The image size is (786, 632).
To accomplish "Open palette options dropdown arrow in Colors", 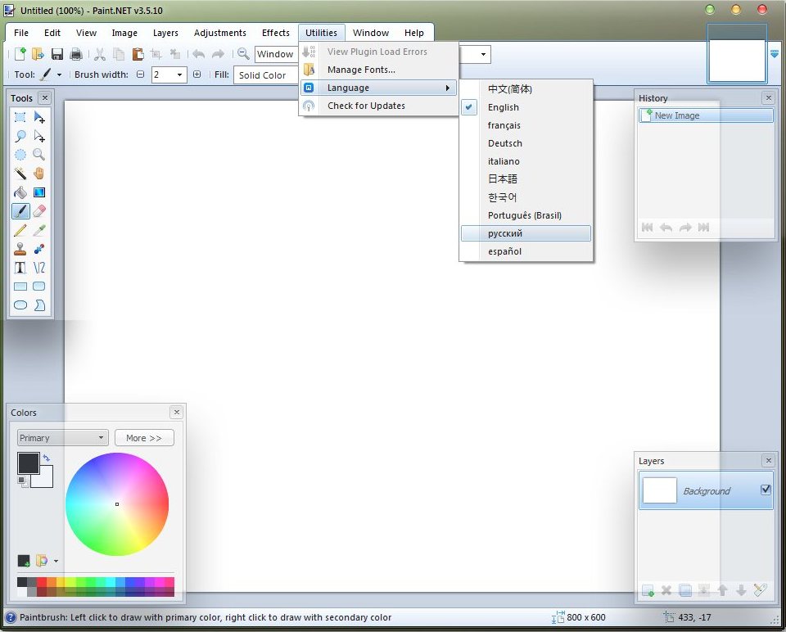I will [56, 561].
